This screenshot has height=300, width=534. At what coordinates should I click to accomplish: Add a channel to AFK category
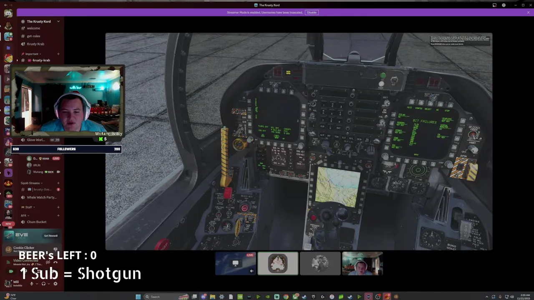coord(58,215)
